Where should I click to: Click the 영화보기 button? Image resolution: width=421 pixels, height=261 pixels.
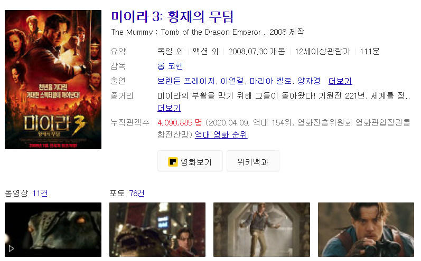click(190, 161)
